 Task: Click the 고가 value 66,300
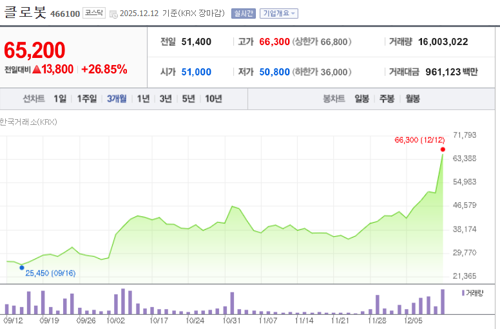pyautogui.click(x=274, y=42)
